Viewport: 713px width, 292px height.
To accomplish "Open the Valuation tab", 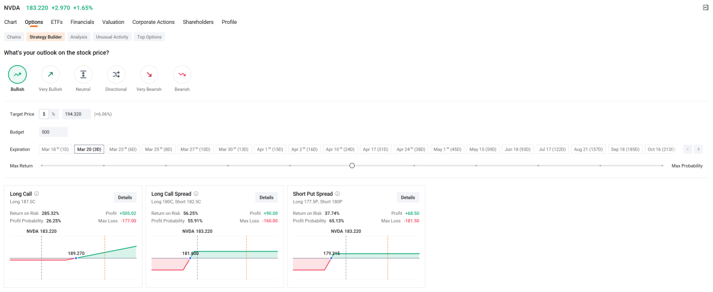I will coord(113,22).
